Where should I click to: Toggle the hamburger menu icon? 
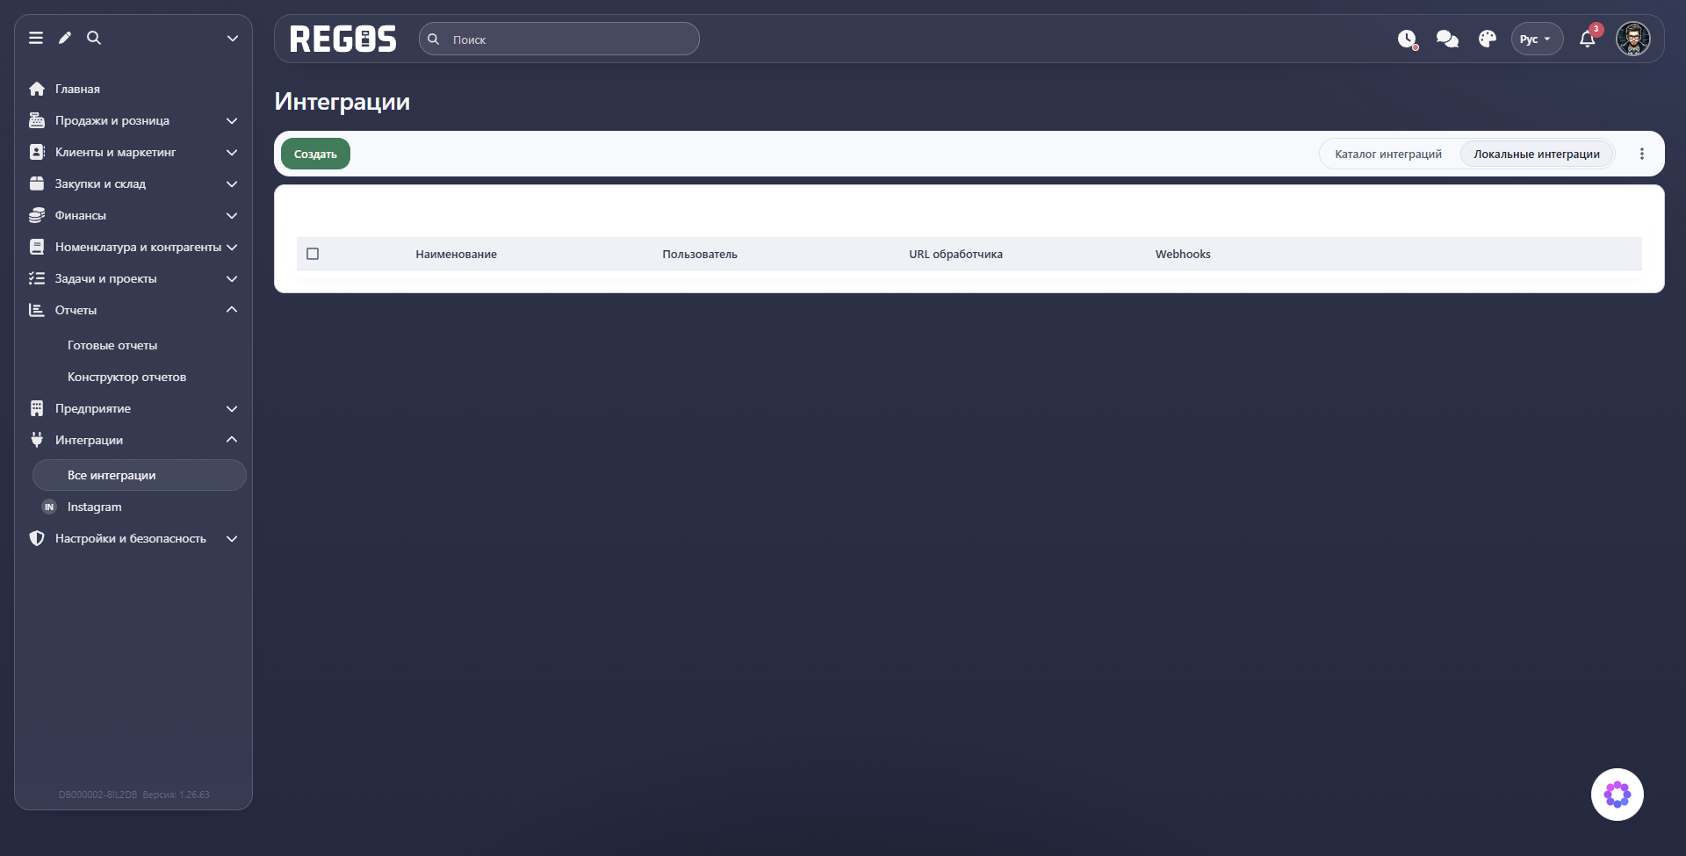36,38
